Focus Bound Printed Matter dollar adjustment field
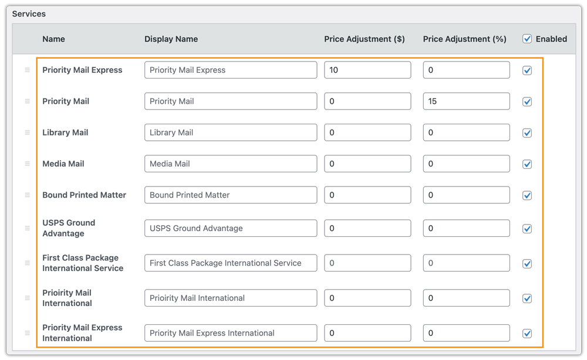587x360 pixels. click(x=367, y=195)
